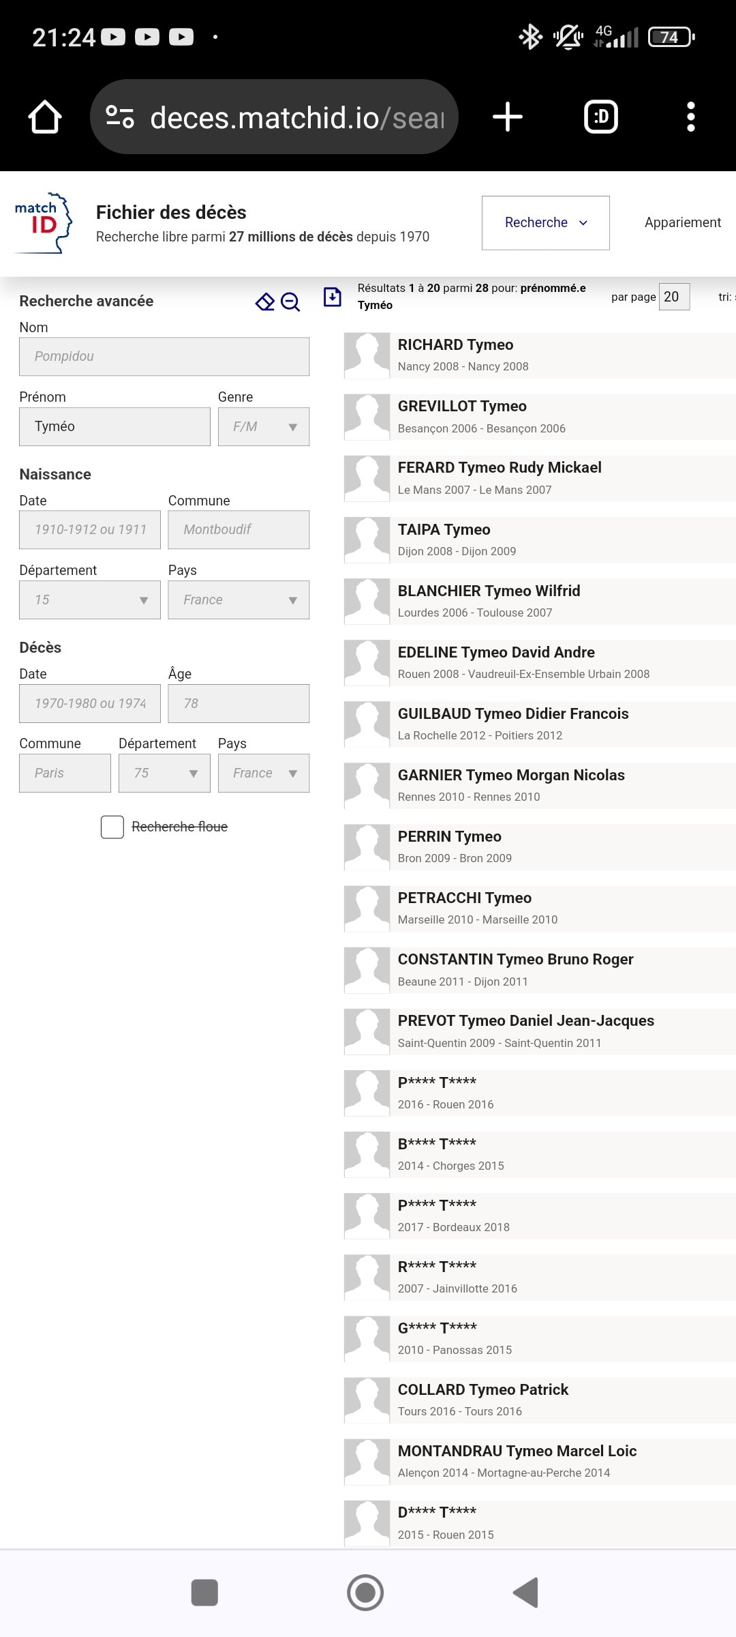Open the Décès Pays France dropdown
736x1637 pixels.
pos(264,773)
